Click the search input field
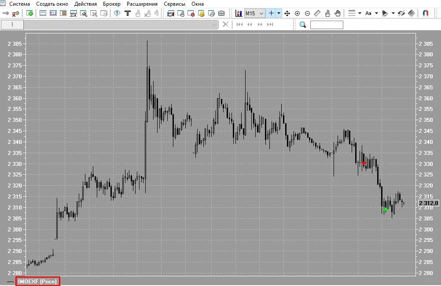Viewport: 441px width, 286px height. tap(327, 25)
